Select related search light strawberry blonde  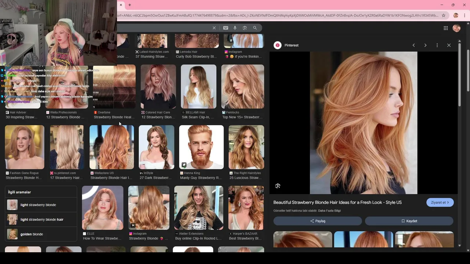click(x=41, y=205)
